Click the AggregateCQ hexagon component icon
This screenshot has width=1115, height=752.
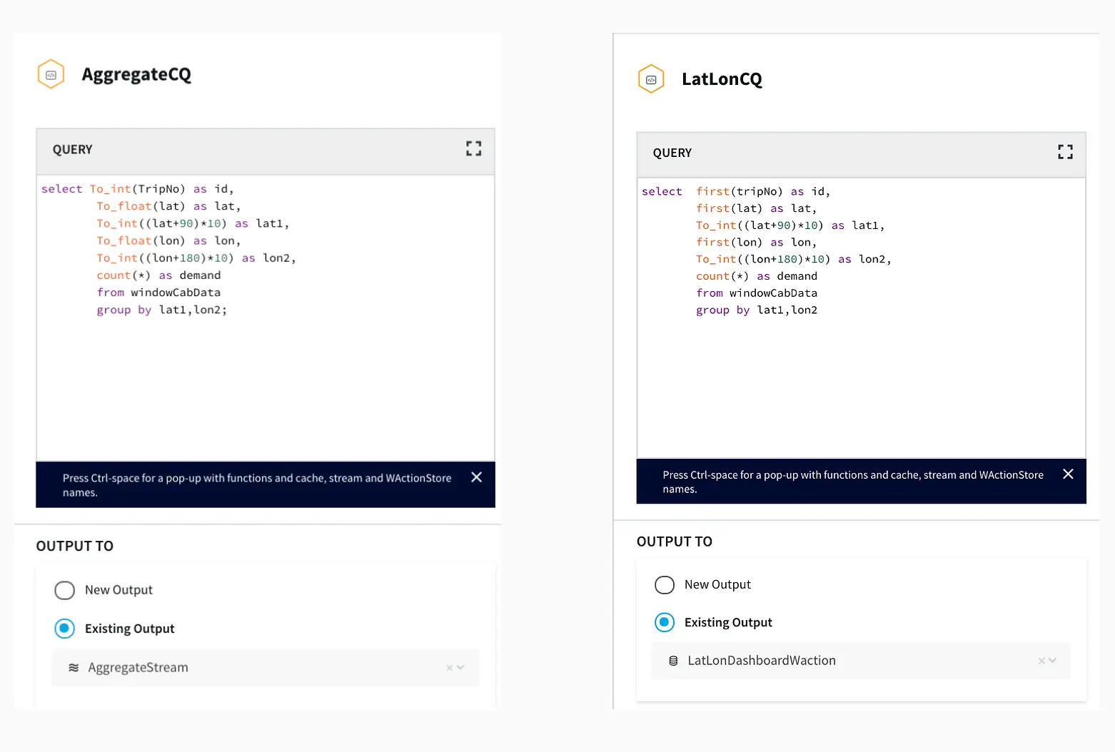[x=51, y=74]
